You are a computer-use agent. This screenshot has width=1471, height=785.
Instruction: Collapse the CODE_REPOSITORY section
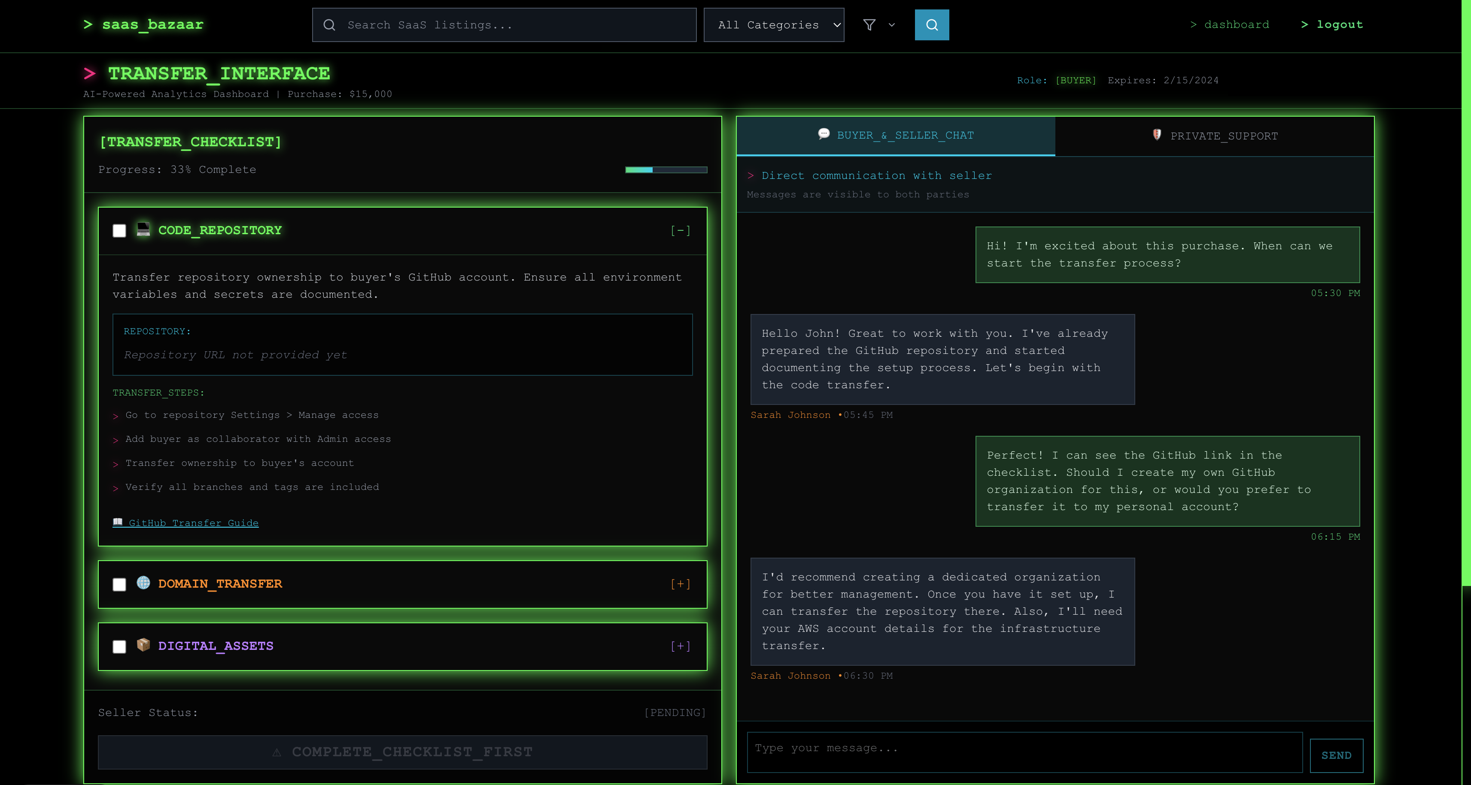(680, 231)
